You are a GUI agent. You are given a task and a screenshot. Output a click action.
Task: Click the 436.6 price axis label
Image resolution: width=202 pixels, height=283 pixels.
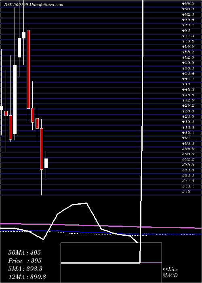point(188,95)
